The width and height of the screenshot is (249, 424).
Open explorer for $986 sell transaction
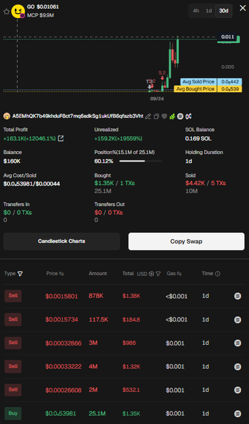pyautogui.click(x=238, y=343)
